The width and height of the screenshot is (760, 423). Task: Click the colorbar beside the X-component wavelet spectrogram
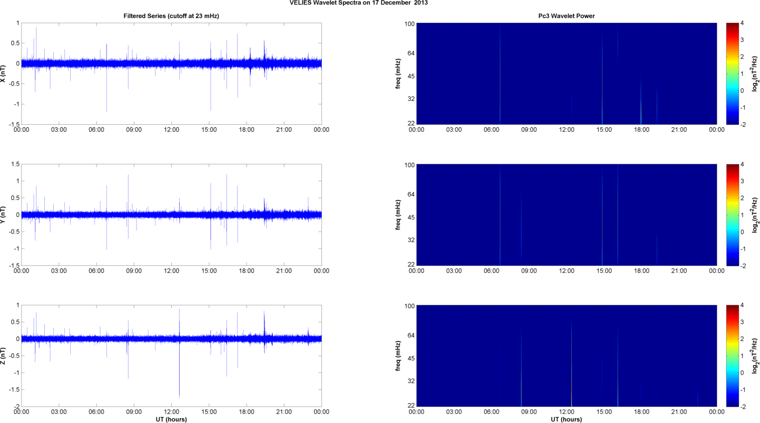732,74
